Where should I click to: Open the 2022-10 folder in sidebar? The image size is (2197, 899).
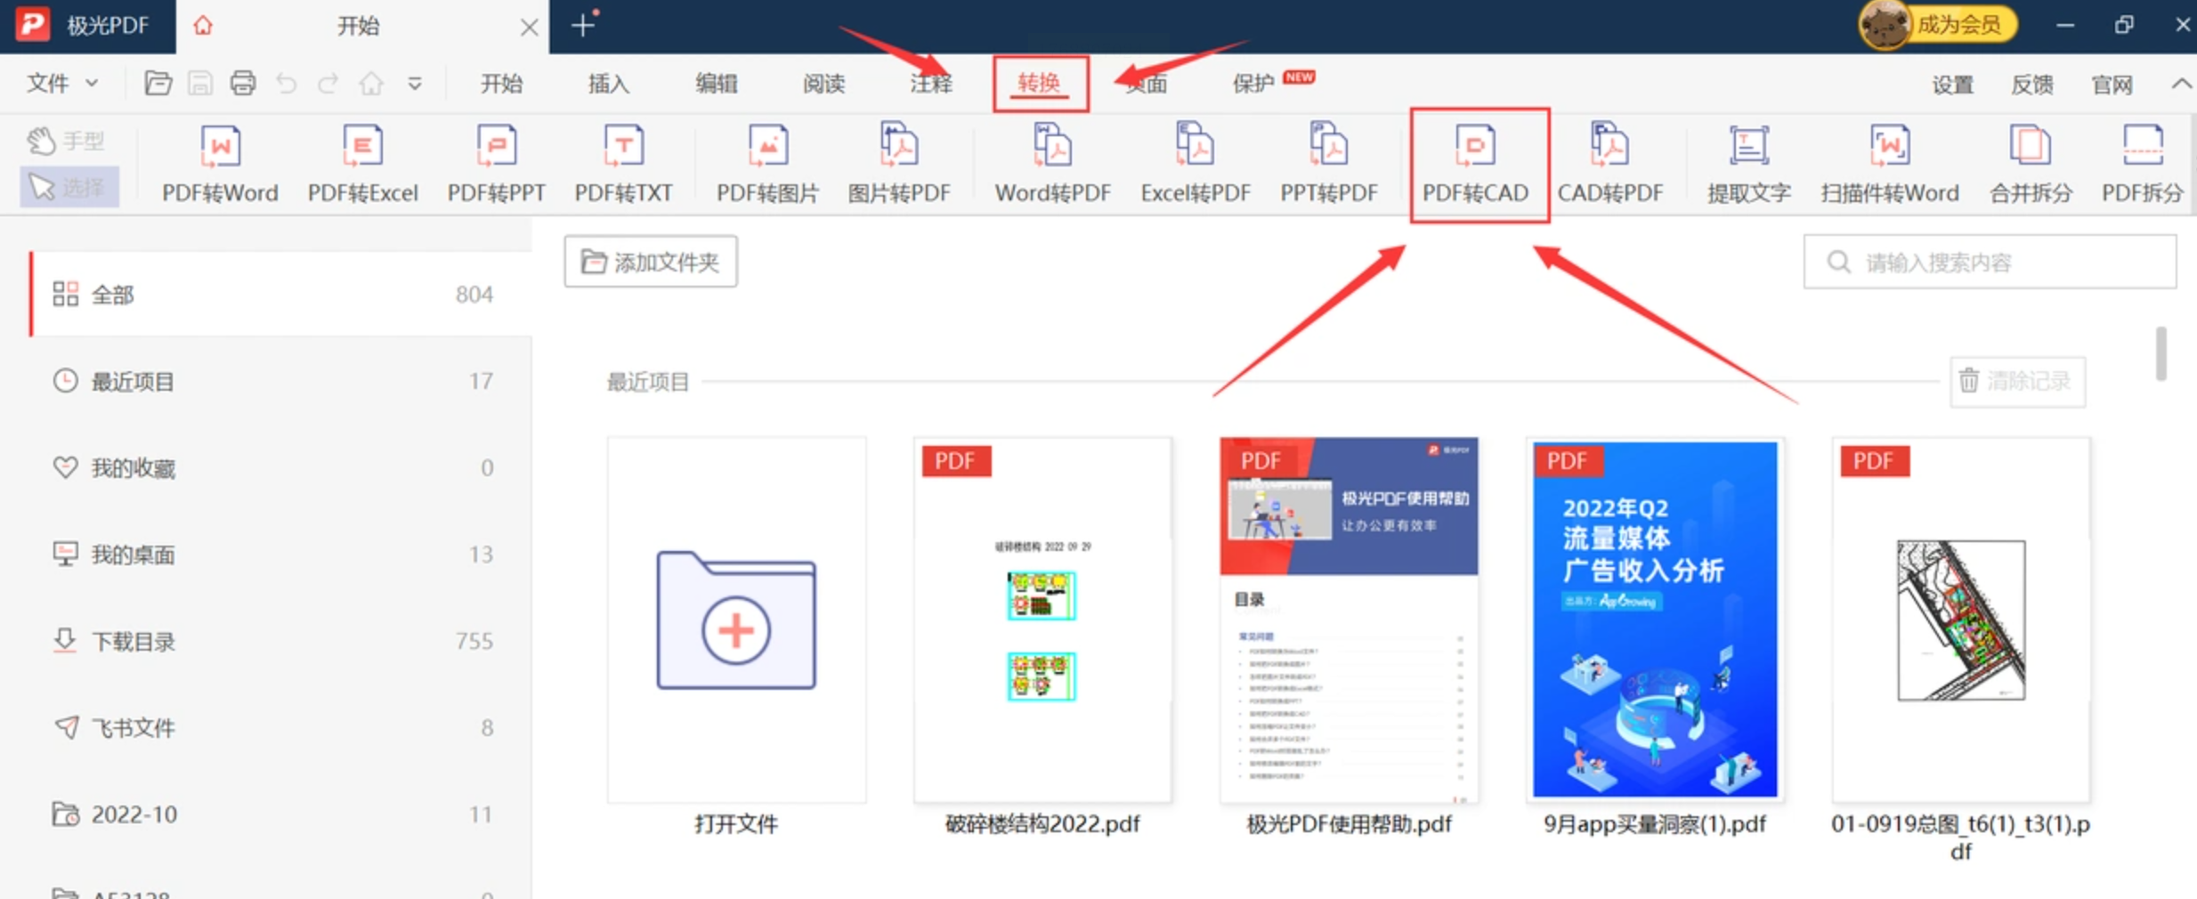point(281,814)
